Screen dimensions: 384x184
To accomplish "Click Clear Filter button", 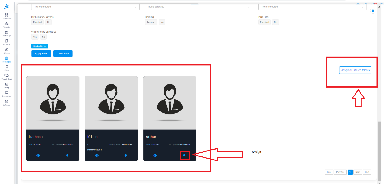I will click(63, 54).
